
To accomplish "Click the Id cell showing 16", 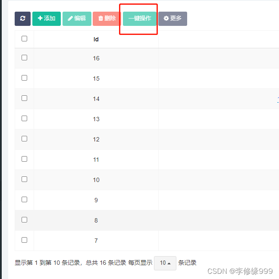I will pyautogui.click(x=96, y=58).
